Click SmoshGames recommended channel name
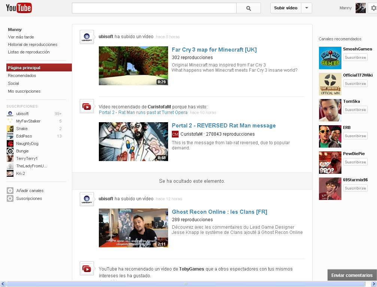 click(358, 49)
